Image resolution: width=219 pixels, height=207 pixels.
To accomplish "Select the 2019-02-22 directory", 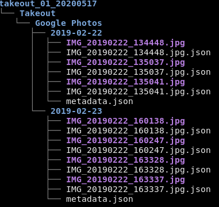I will [76, 33].
